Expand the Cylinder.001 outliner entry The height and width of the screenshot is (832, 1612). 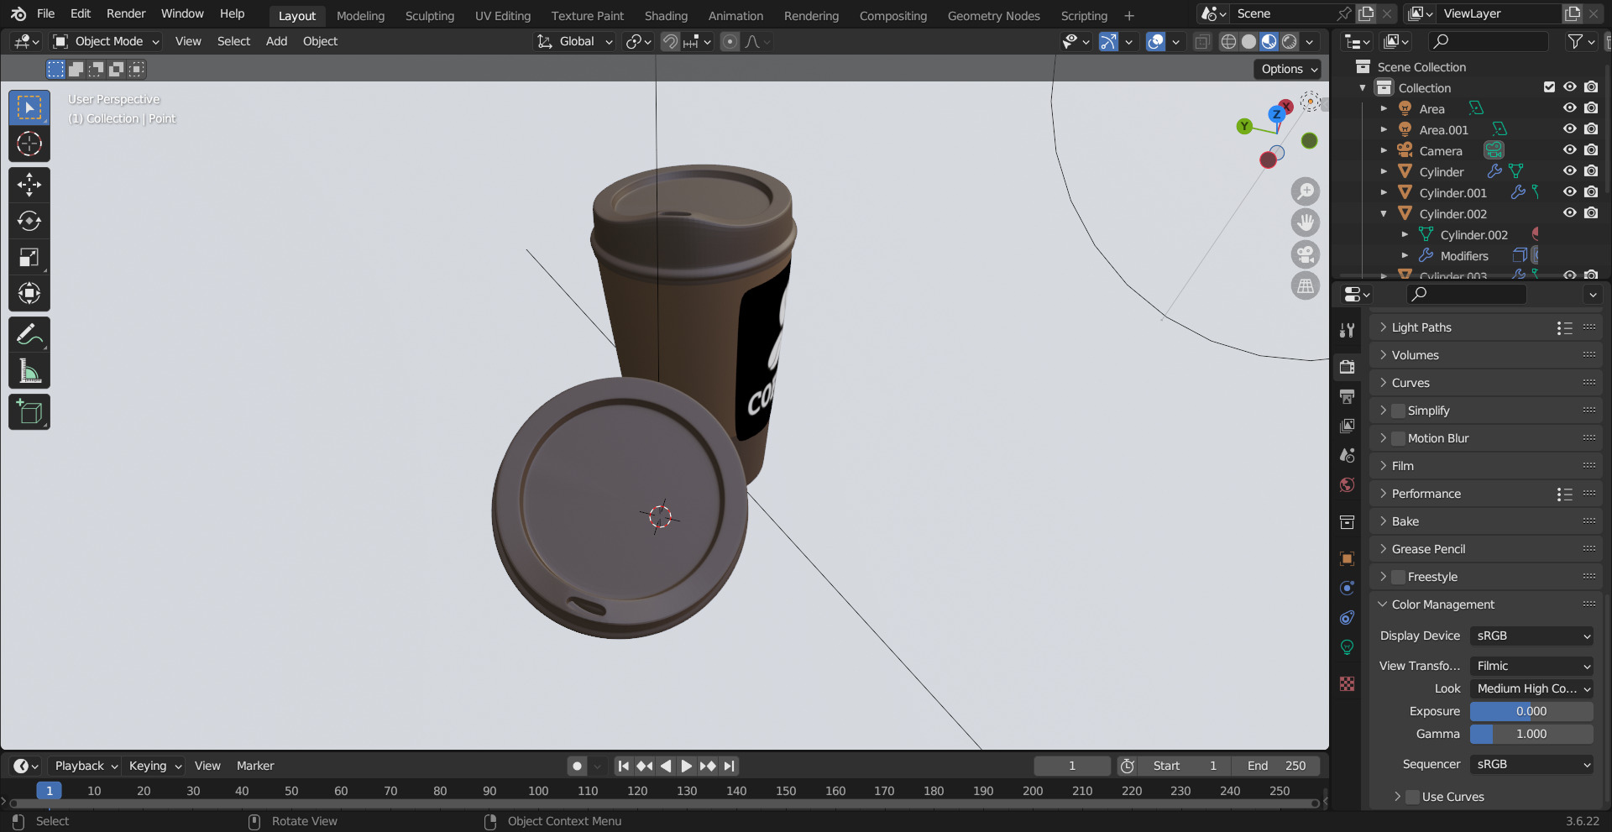coord(1384,192)
